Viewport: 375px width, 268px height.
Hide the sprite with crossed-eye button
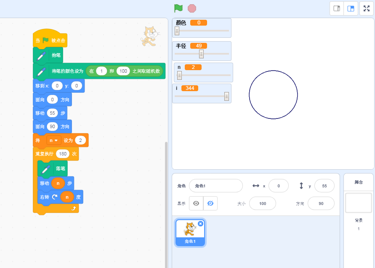click(210, 203)
